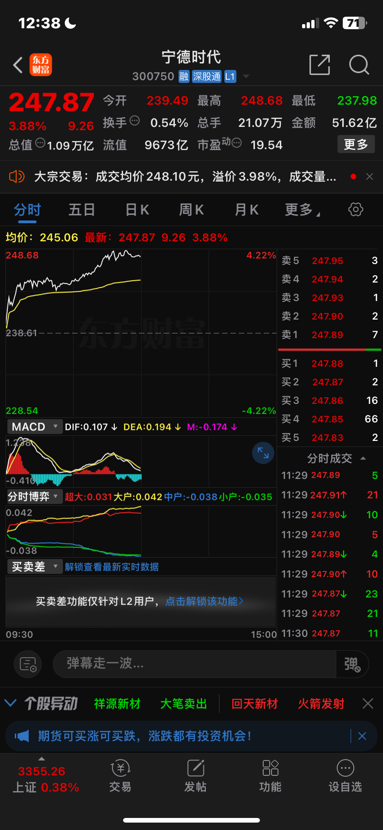The width and height of the screenshot is (383, 830).
Task: Open the search magnifier icon
Action: pyautogui.click(x=359, y=65)
